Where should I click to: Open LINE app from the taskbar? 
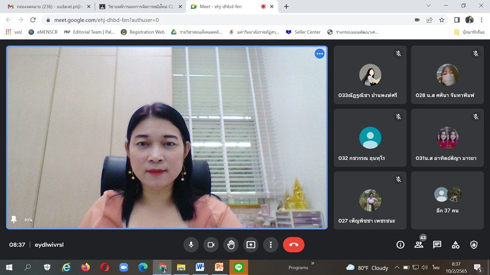coord(239,267)
